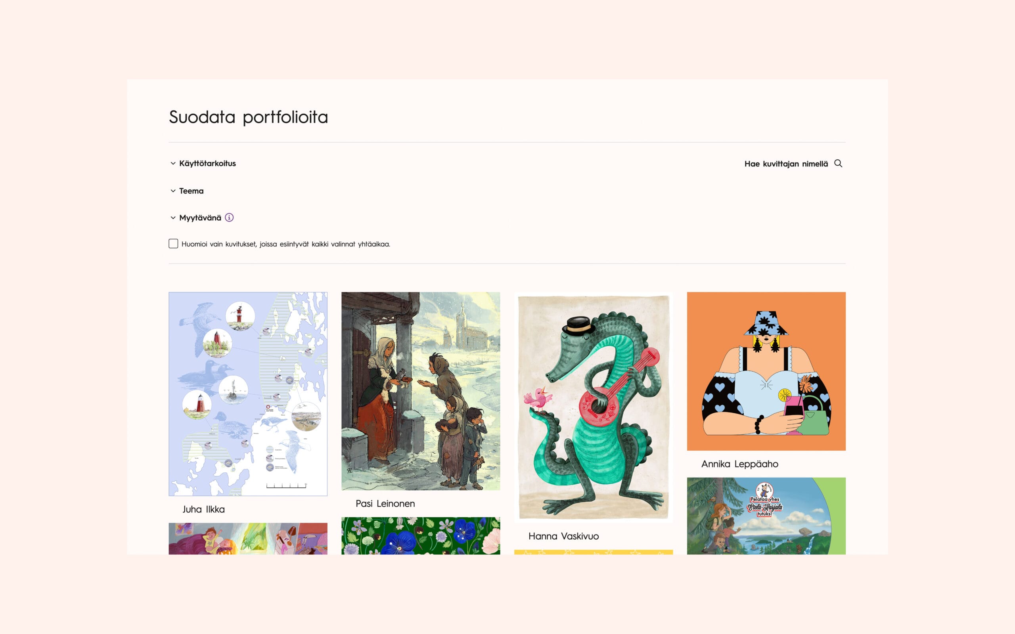The width and height of the screenshot is (1015, 634).
Task: Select the colorful bedroom illustration thumbnail
Action: 248,539
